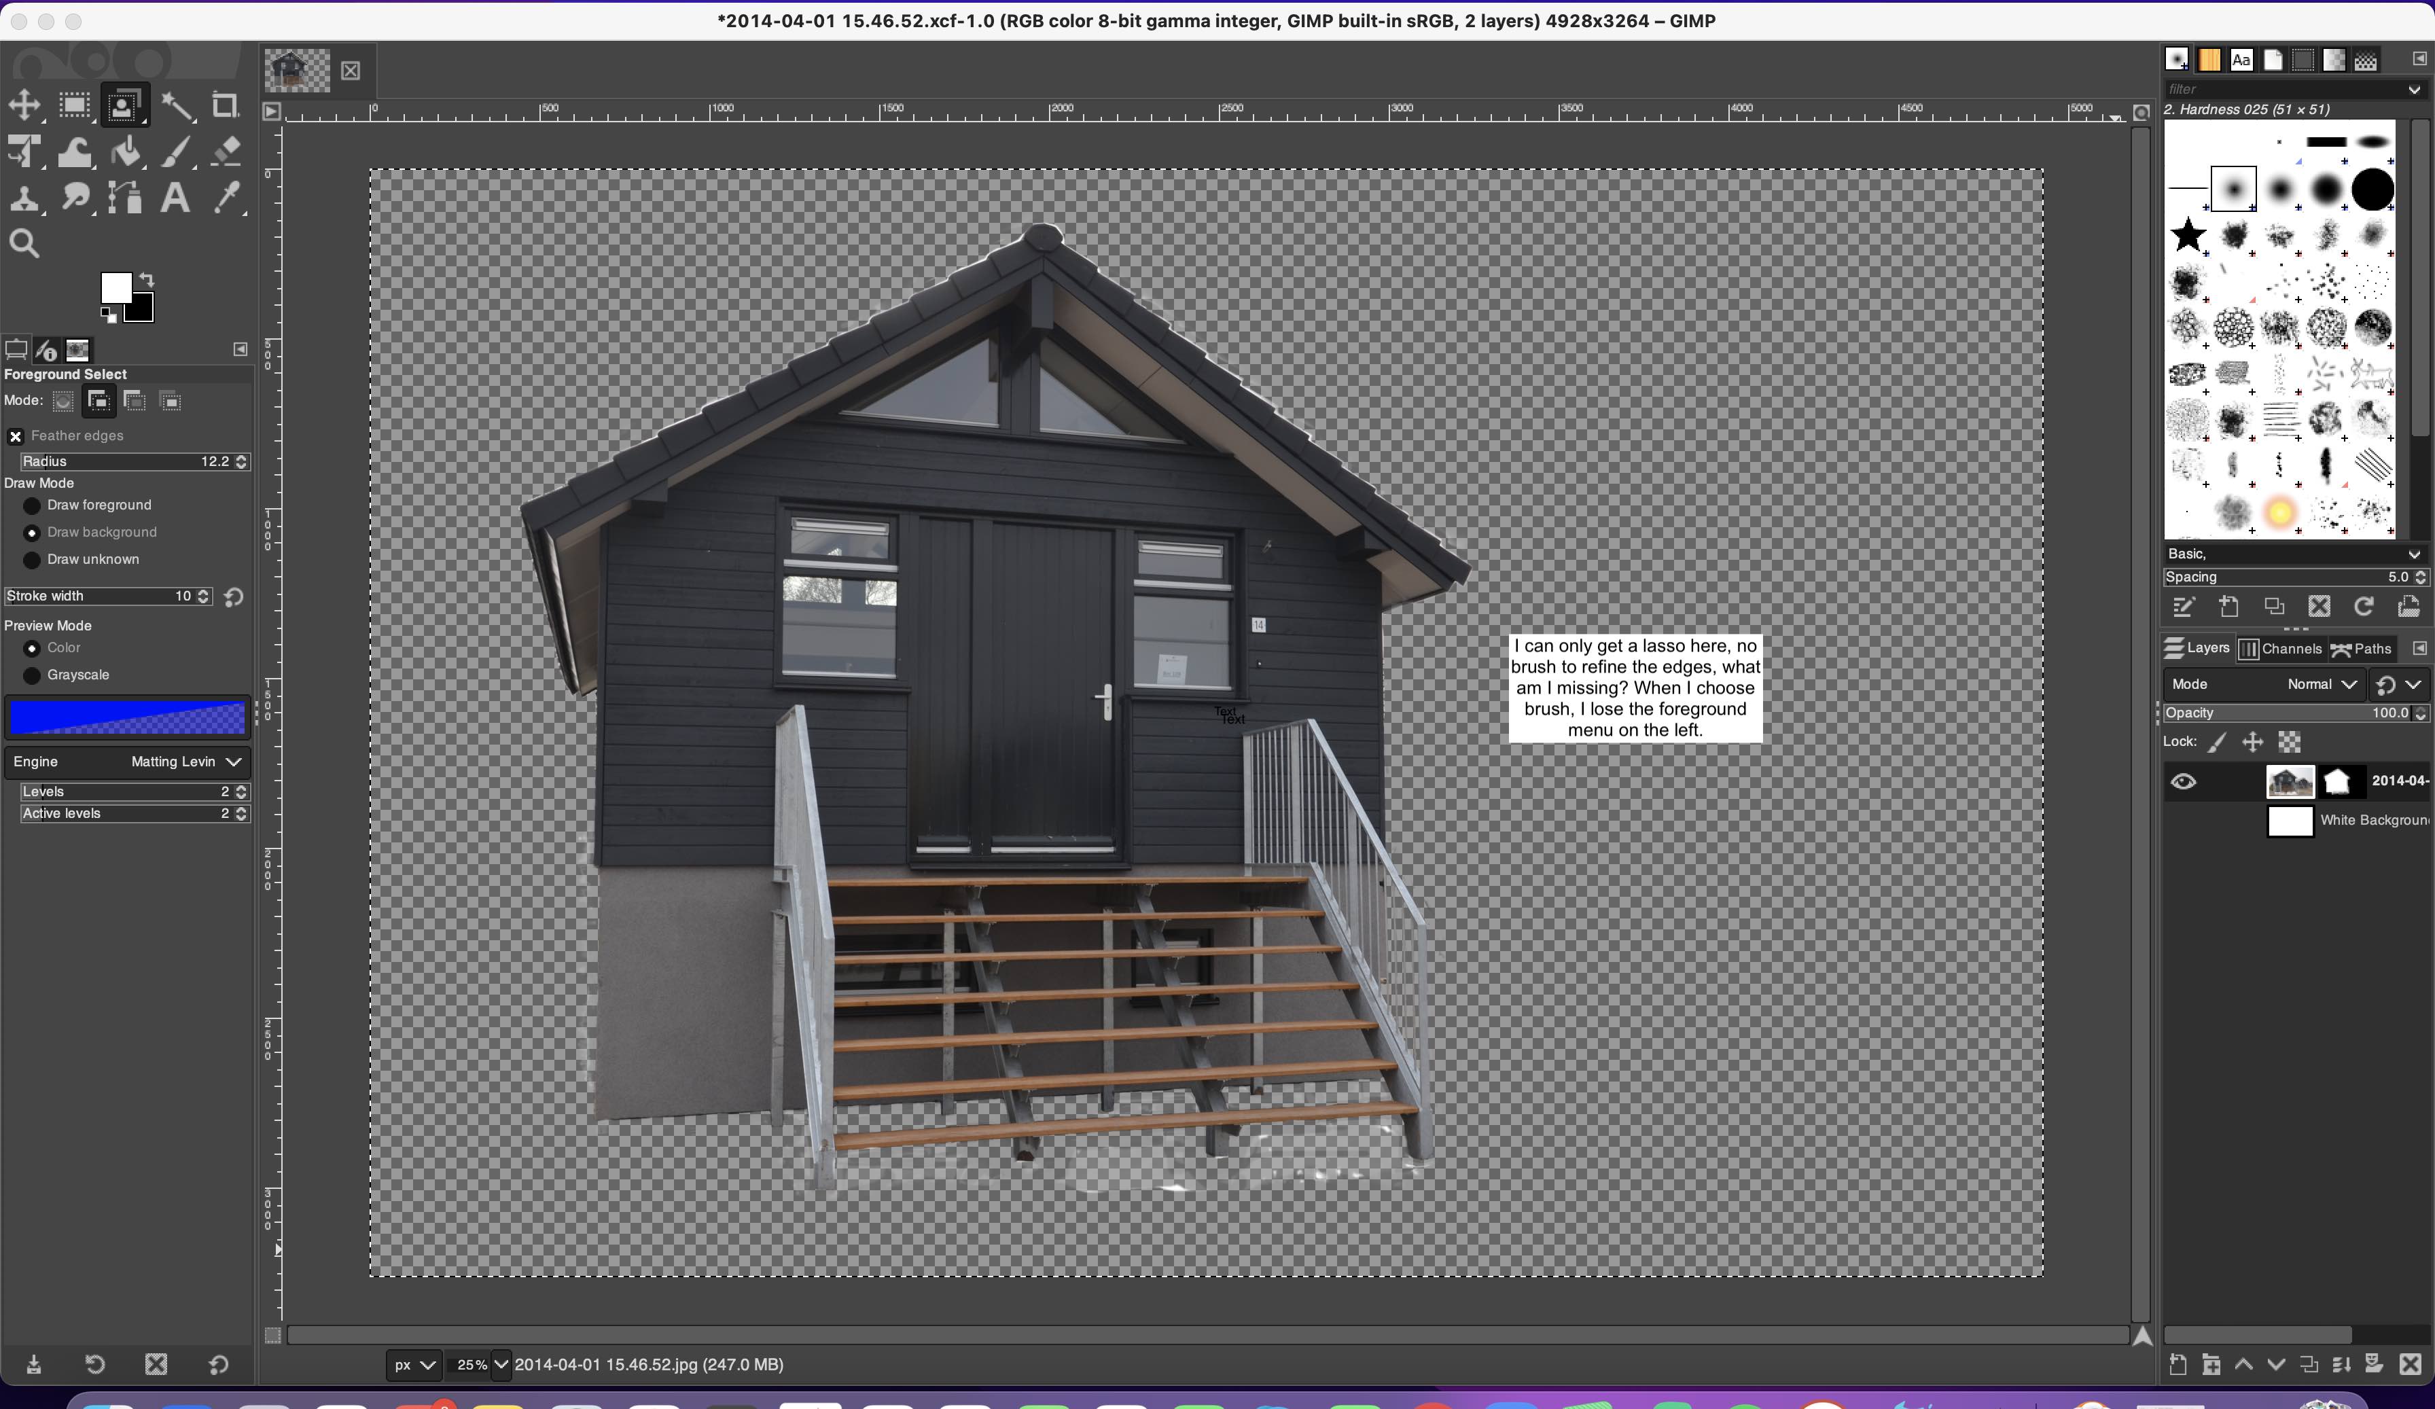Choose Draw foreground mode
Viewport: 2435px width, 1409px height.
tap(32, 505)
